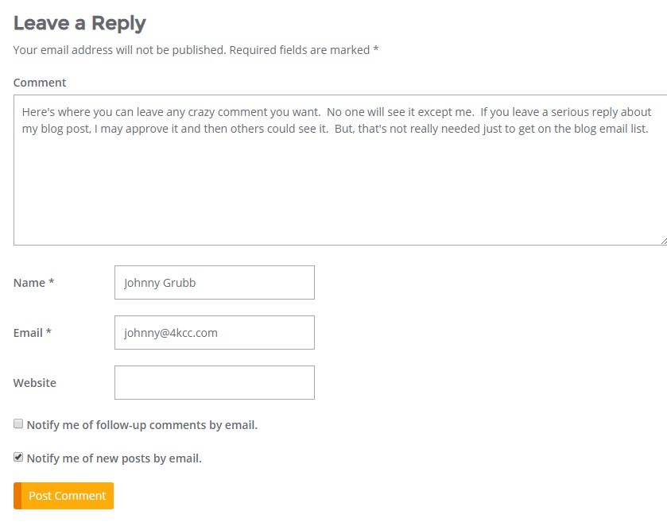Click "Notify me of follow-up comments by email" text

click(x=142, y=425)
